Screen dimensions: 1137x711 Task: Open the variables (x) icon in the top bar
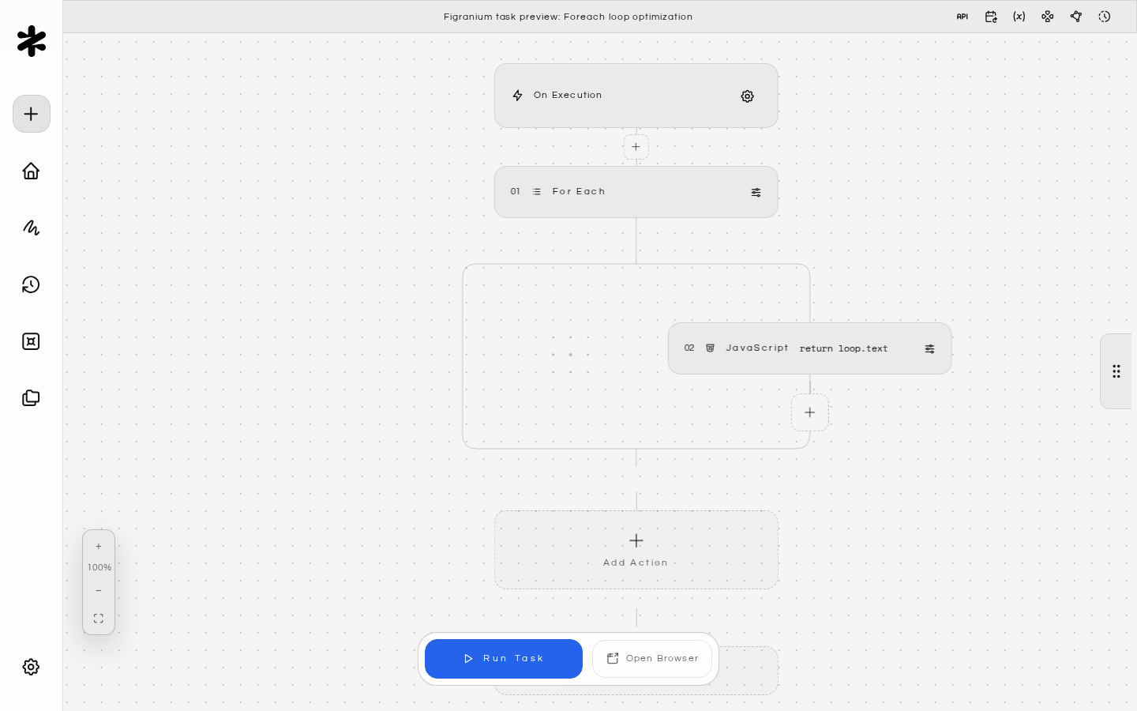(x=1019, y=17)
